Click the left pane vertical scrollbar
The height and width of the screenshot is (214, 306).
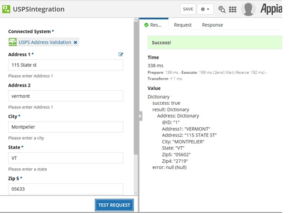(136, 93)
